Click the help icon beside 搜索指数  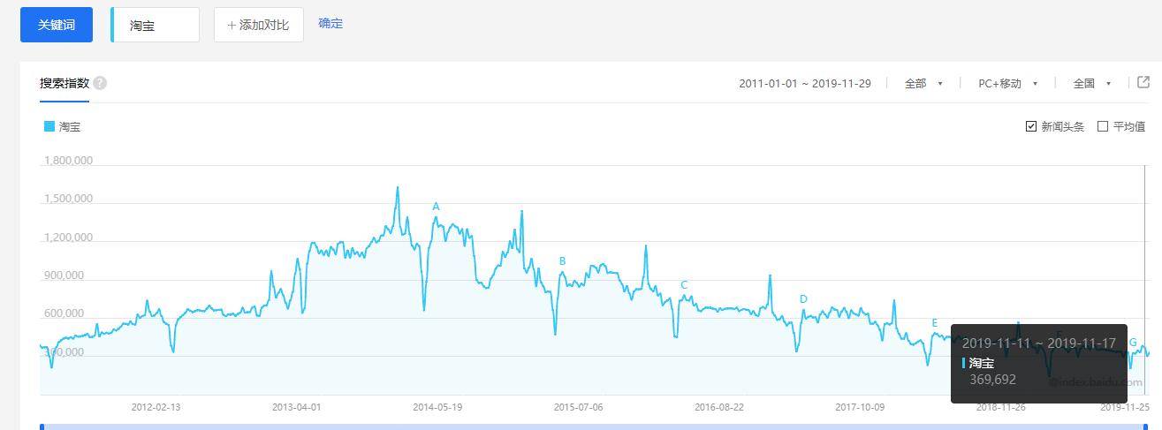(x=100, y=83)
